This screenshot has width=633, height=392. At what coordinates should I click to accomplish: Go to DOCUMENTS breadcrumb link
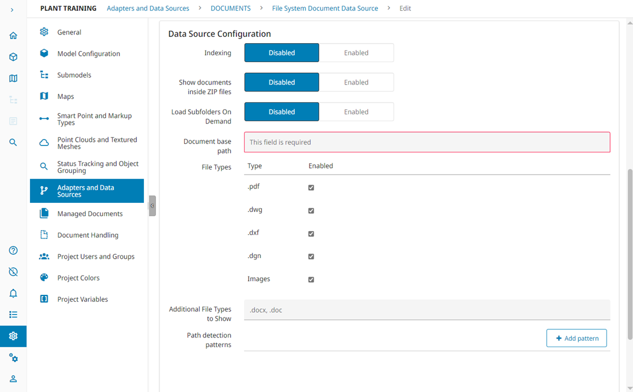coord(231,9)
